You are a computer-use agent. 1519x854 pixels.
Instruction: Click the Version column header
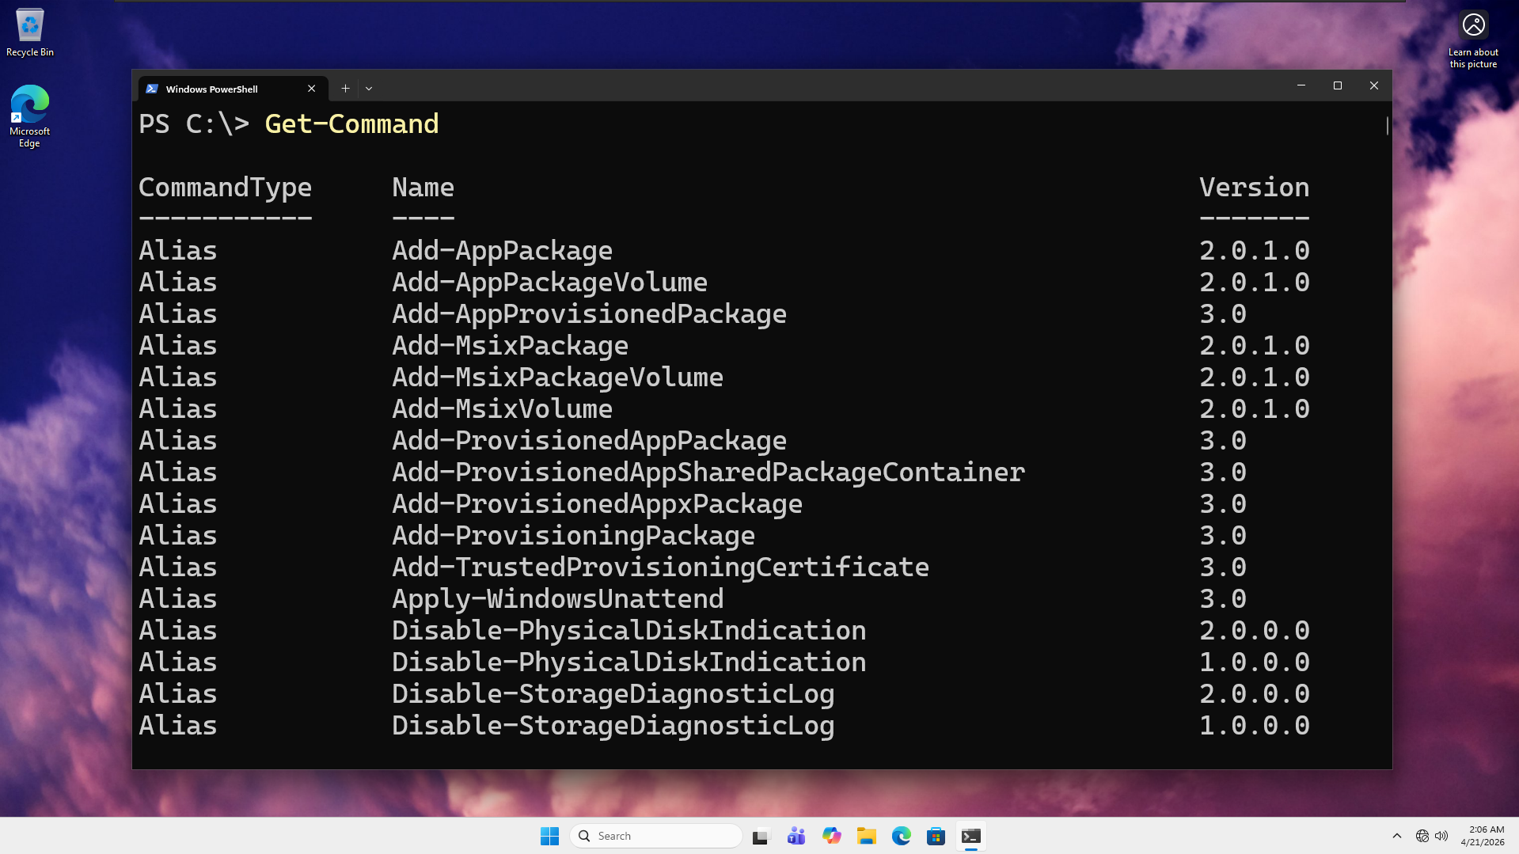point(1255,188)
